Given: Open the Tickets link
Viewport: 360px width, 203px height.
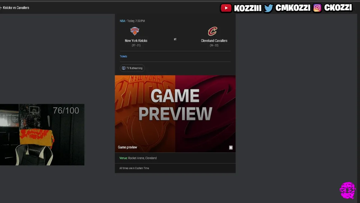Looking at the screenshot, I should 123,56.
